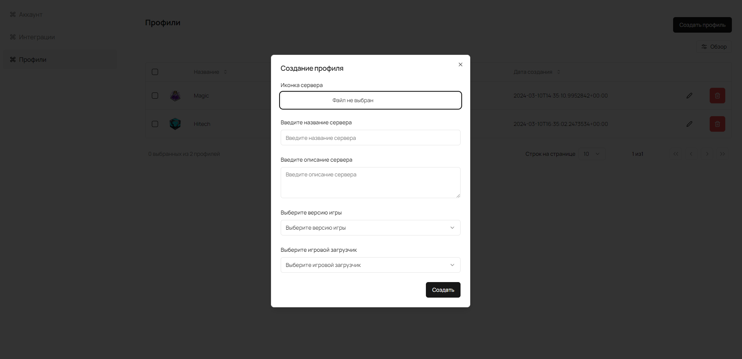
Task: Check the Magic row checkbox
Action: click(x=155, y=96)
